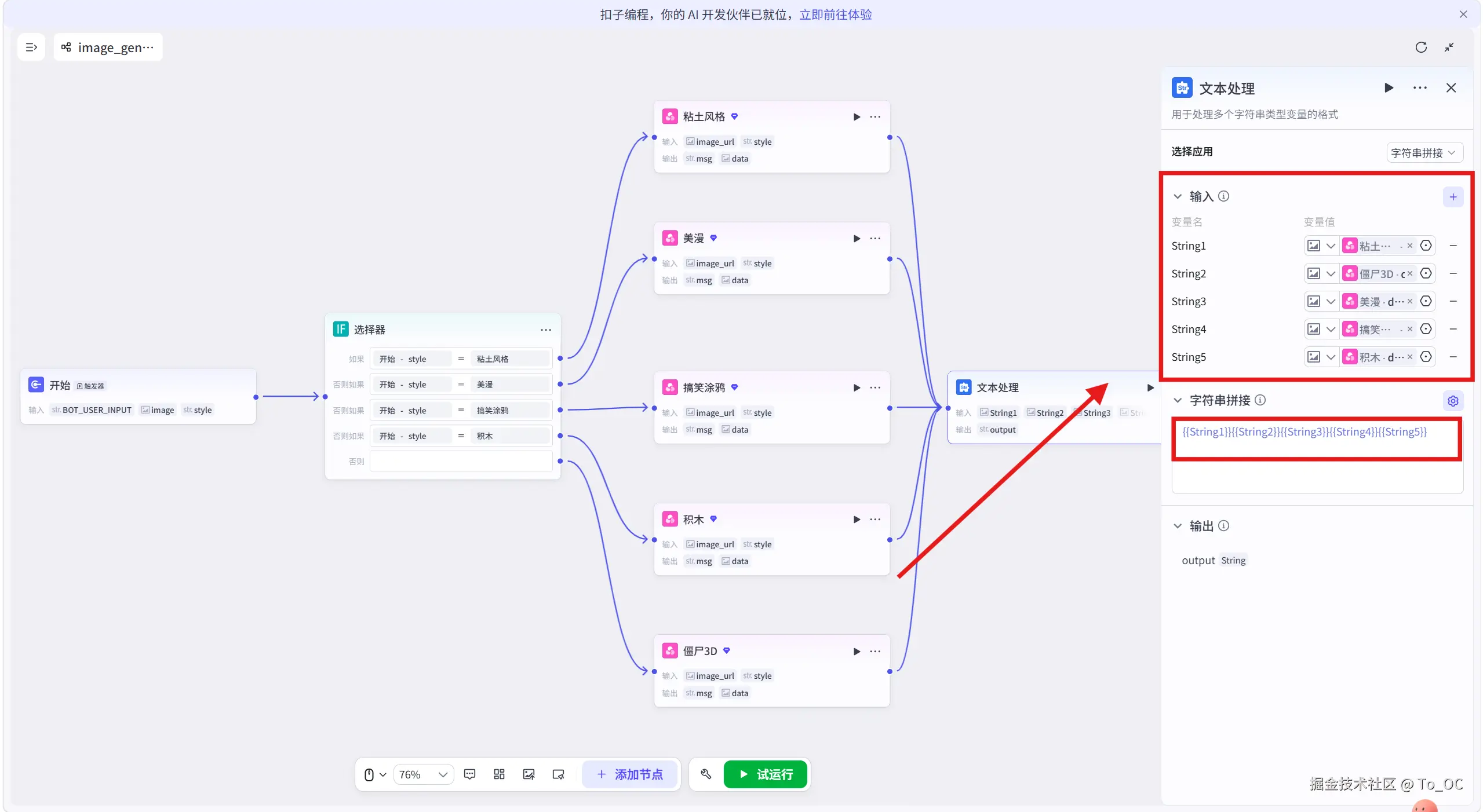Viewport: 1483px width, 812px height.
Task: Open String1 type dropdown
Action: click(1321, 246)
